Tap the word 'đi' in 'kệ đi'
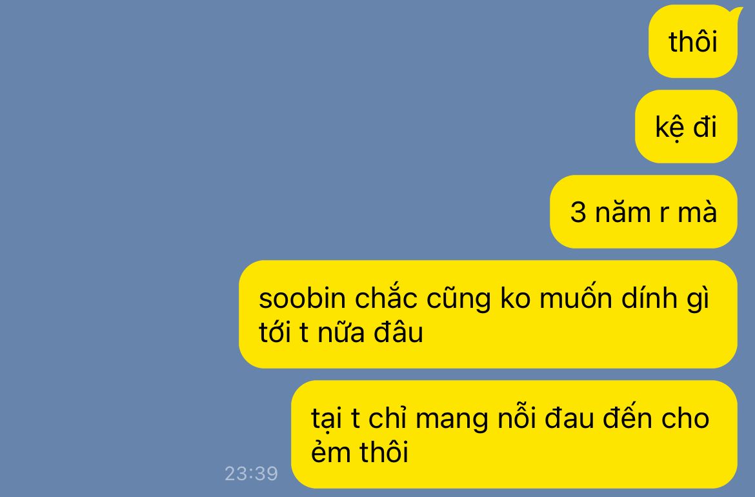Viewport: 755px width, 497px height. click(705, 127)
